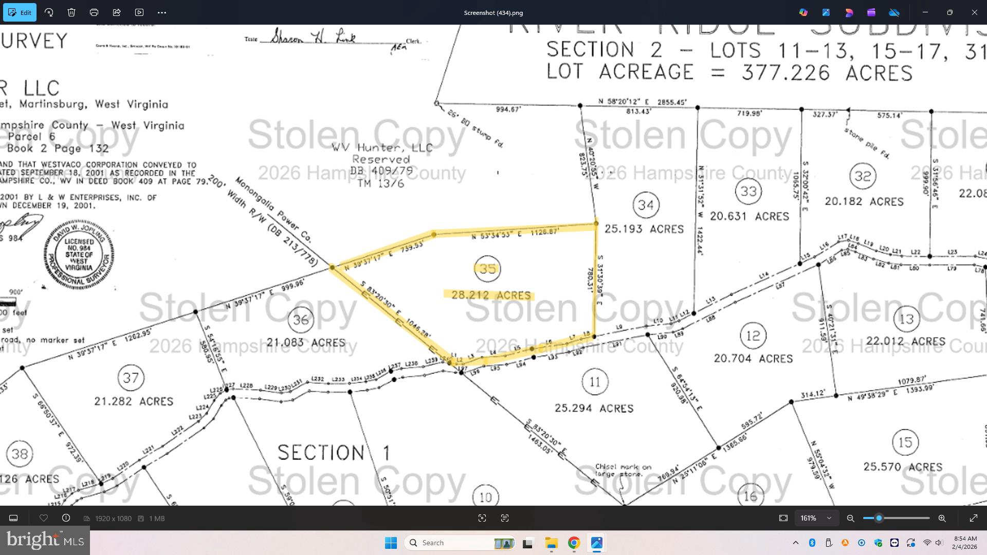The width and height of the screenshot is (987, 555).
Task: Show hidden icons in system tray chevron
Action: 796,543
